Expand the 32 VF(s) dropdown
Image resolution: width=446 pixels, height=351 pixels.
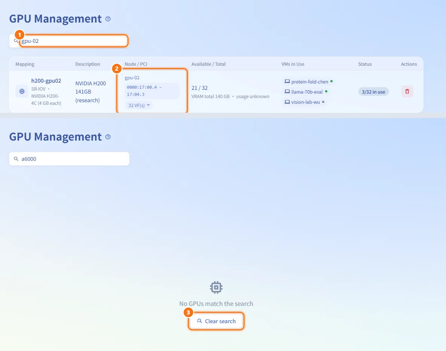[x=139, y=105]
